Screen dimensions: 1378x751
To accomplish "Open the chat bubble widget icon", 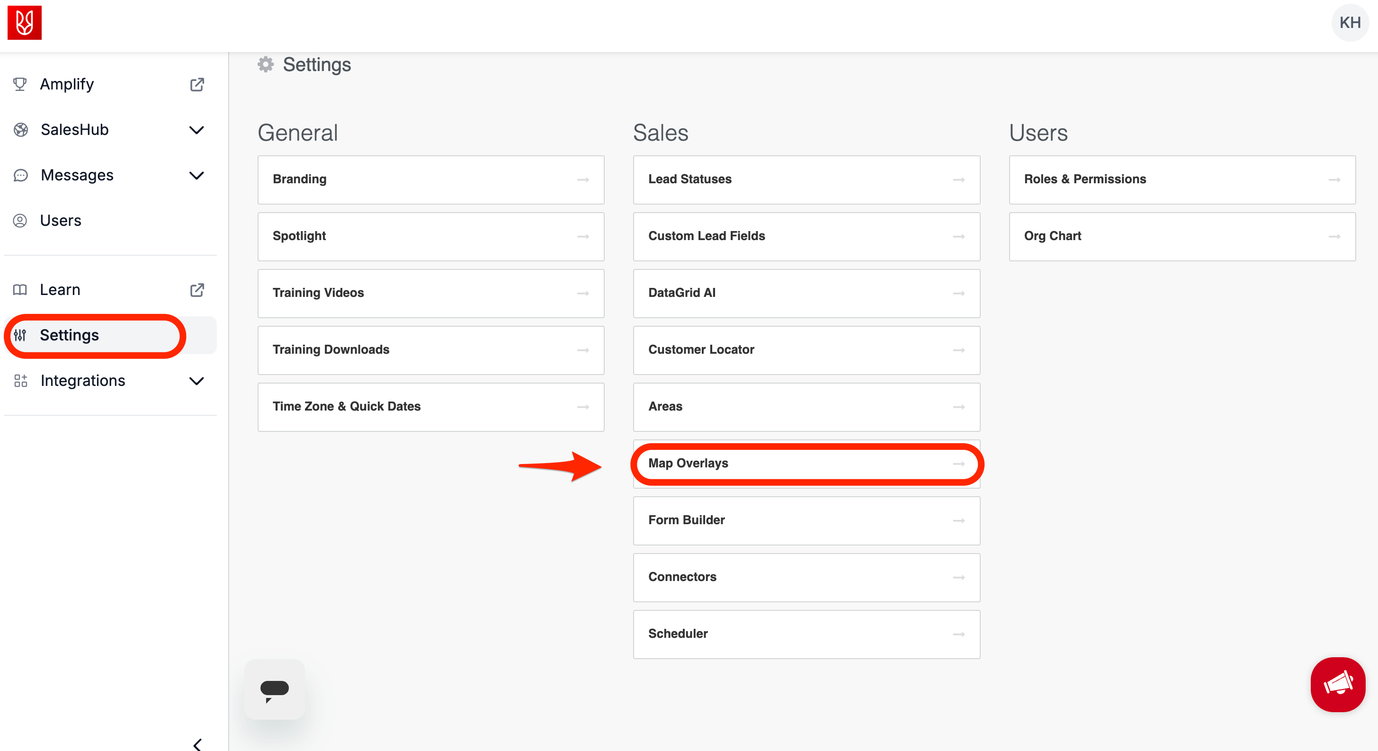I will tap(275, 689).
